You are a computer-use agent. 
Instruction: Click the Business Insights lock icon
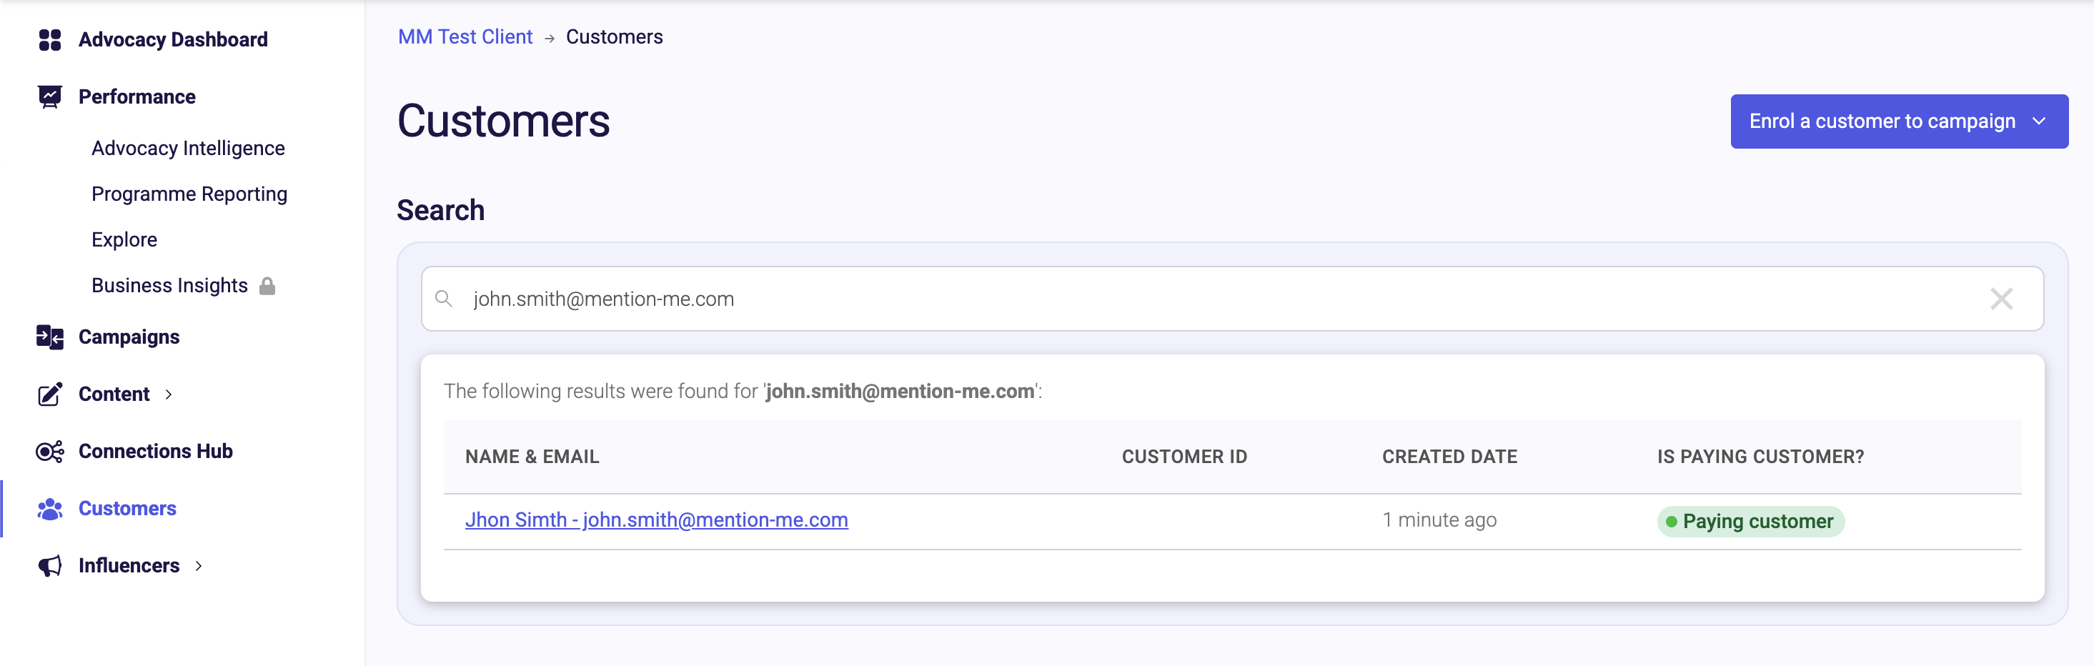pos(267,285)
